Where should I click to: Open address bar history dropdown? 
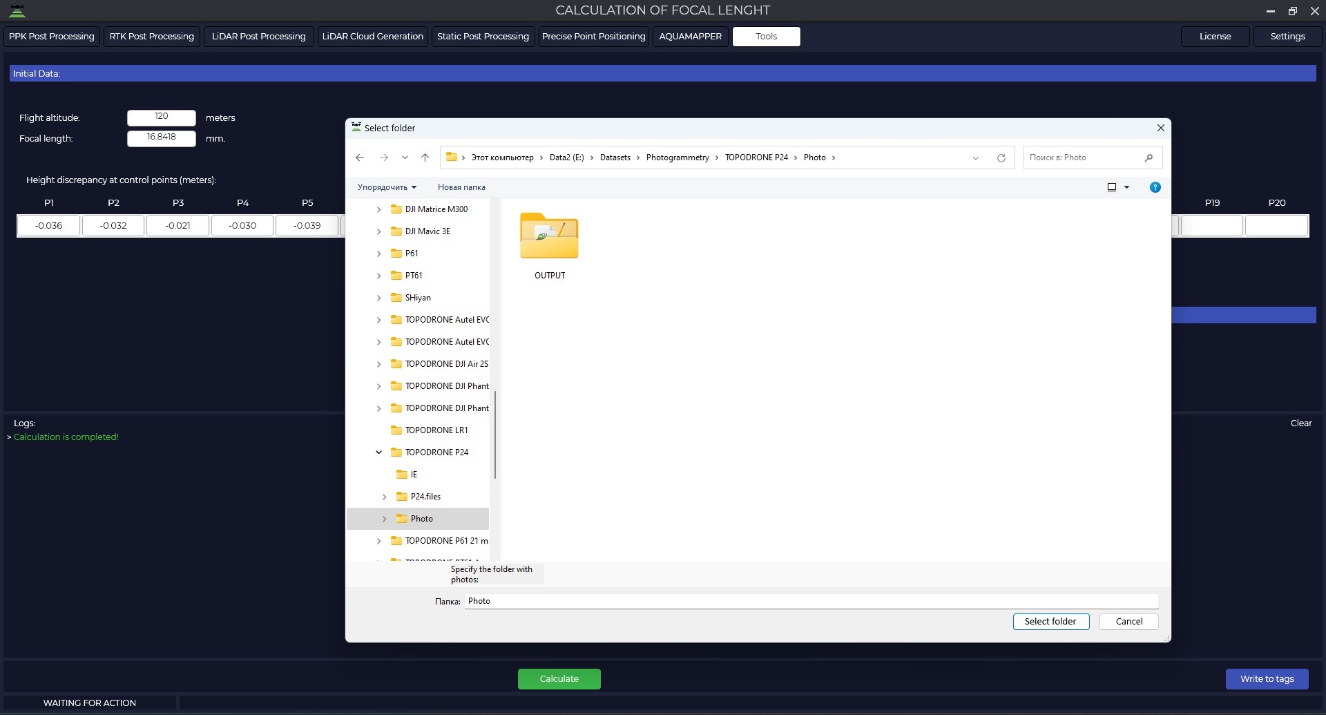[976, 158]
